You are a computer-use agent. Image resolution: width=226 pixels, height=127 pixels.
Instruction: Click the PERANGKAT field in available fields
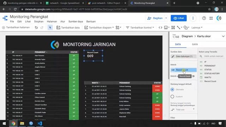pos(210,66)
